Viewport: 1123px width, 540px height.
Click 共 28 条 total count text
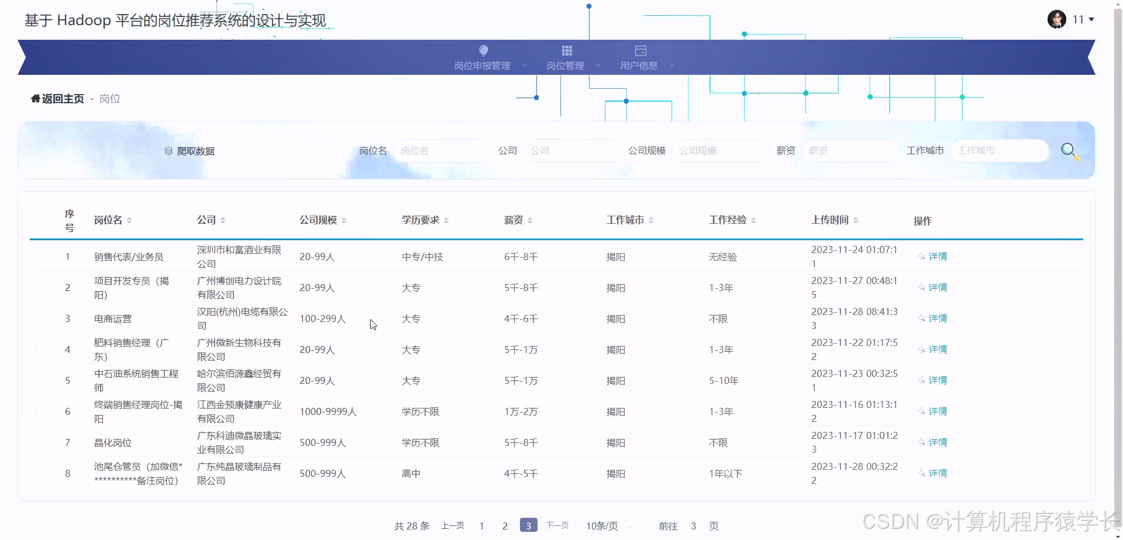[x=412, y=526]
